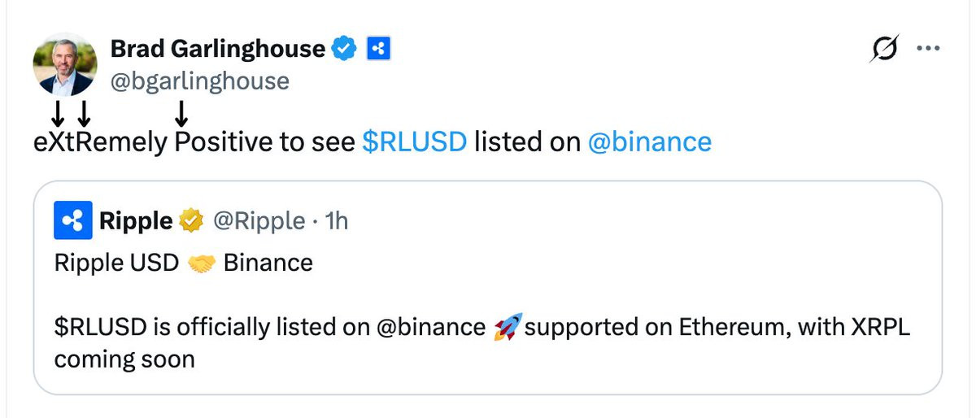Viewport: 976px width, 418px height.
Task: Click Brad Garlinghouse's blue verified checkmark
Action: click(x=344, y=50)
